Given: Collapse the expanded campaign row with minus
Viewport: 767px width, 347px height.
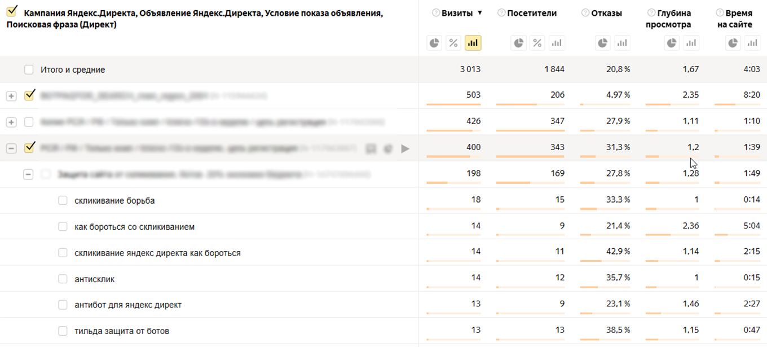Looking at the screenshot, I should point(11,148).
